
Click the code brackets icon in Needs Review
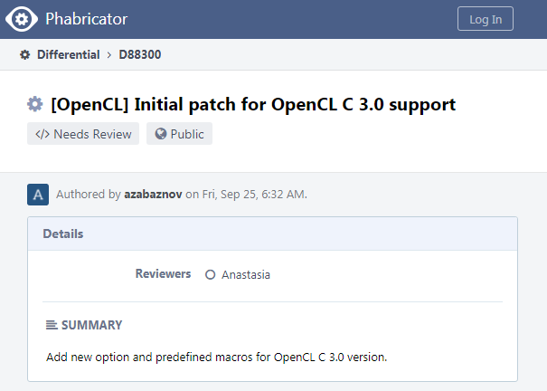[42, 134]
